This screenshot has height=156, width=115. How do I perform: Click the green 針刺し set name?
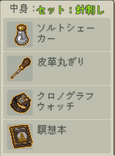click(x=90, y=10)
